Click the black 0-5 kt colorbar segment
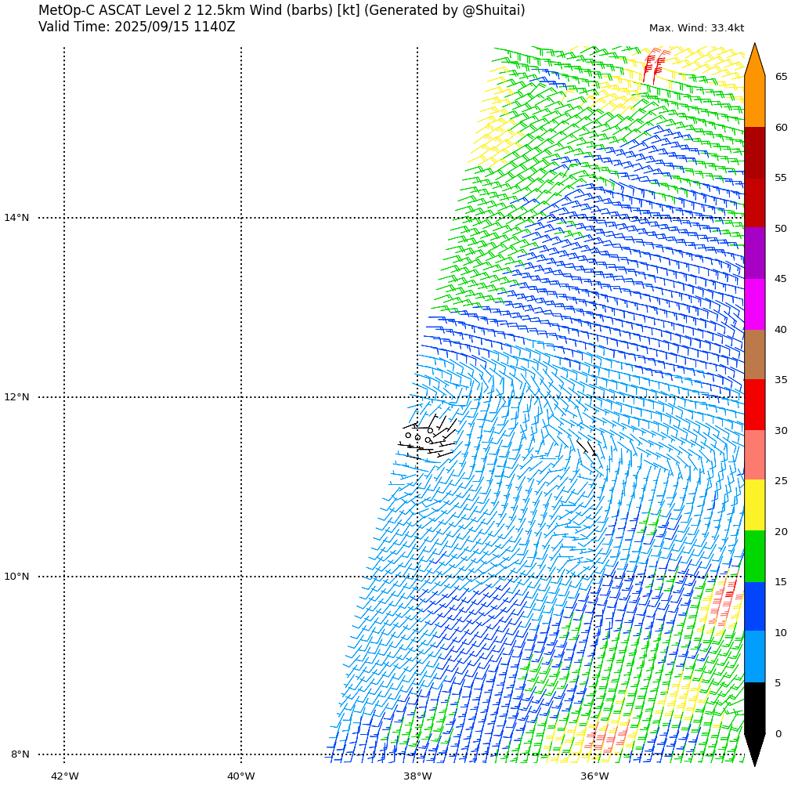This screenshot has width=791, height=785. 755,707
